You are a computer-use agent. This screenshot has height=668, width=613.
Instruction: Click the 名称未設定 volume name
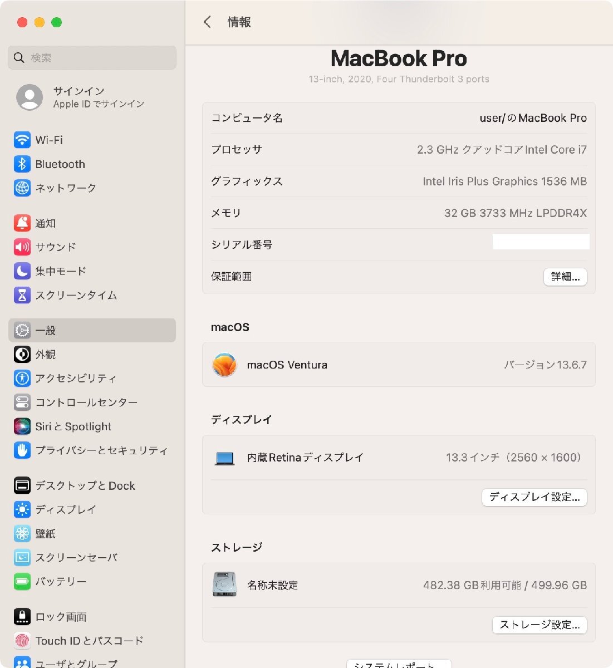point(272,585)
